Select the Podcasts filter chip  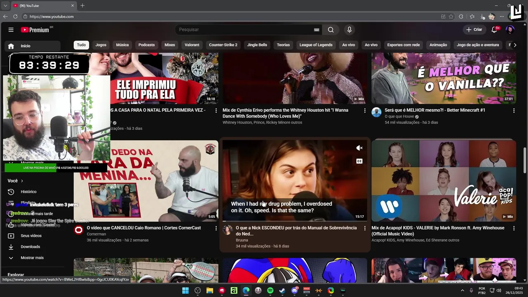(146, 45)
